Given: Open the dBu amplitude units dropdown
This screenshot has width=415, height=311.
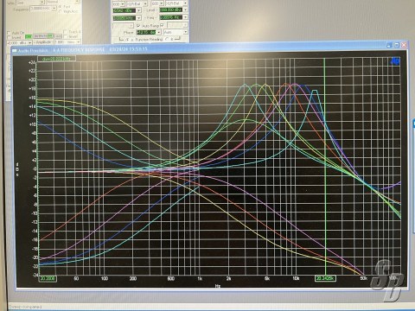Looking at the screenshot, I should coord(29,42).
